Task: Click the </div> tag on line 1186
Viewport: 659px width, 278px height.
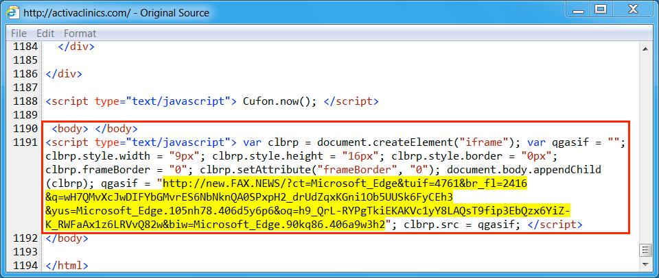Action: 65,74
